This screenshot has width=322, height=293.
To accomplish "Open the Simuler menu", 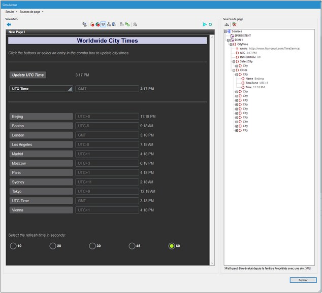I will 10,11.
